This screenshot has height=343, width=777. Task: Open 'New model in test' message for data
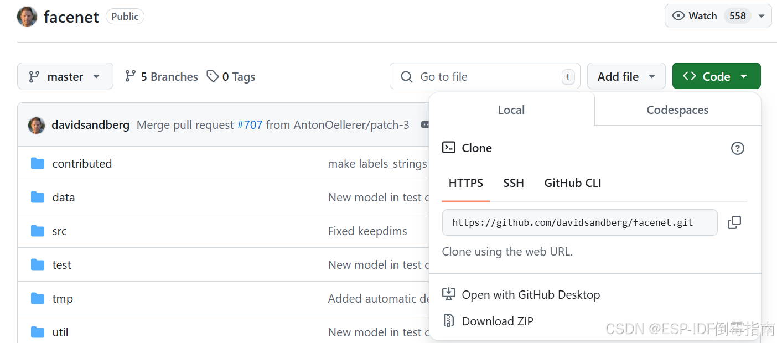tap(379, 198)
